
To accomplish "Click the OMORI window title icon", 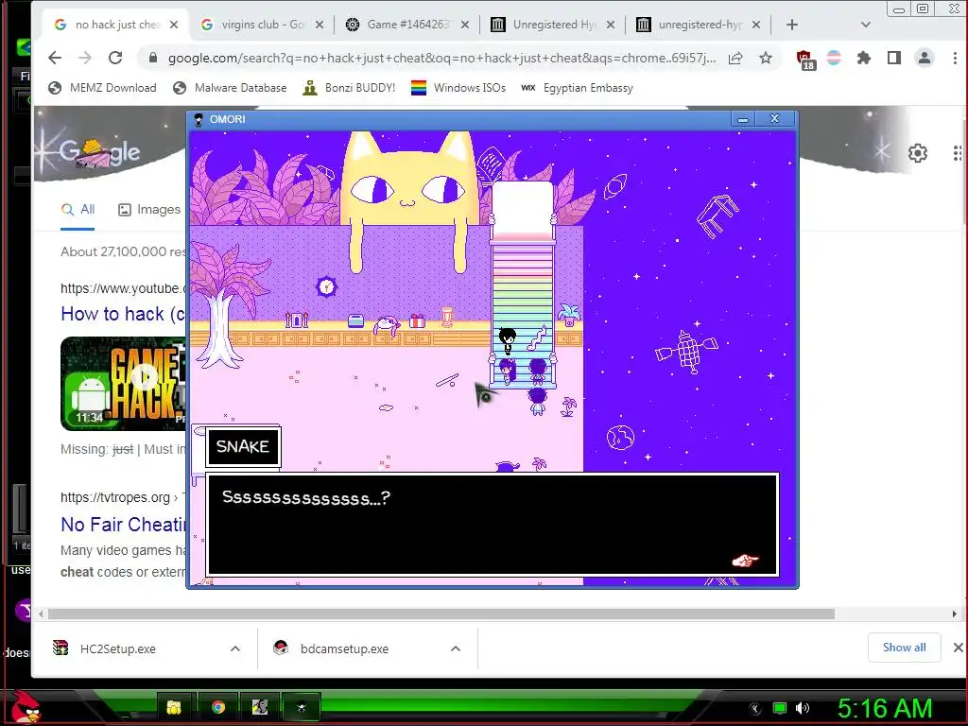I will [199, 119].
